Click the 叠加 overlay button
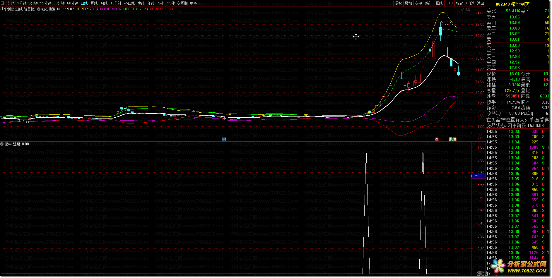Image resolution: width=552 pixels, height=278 pixels. coord(409,3)
